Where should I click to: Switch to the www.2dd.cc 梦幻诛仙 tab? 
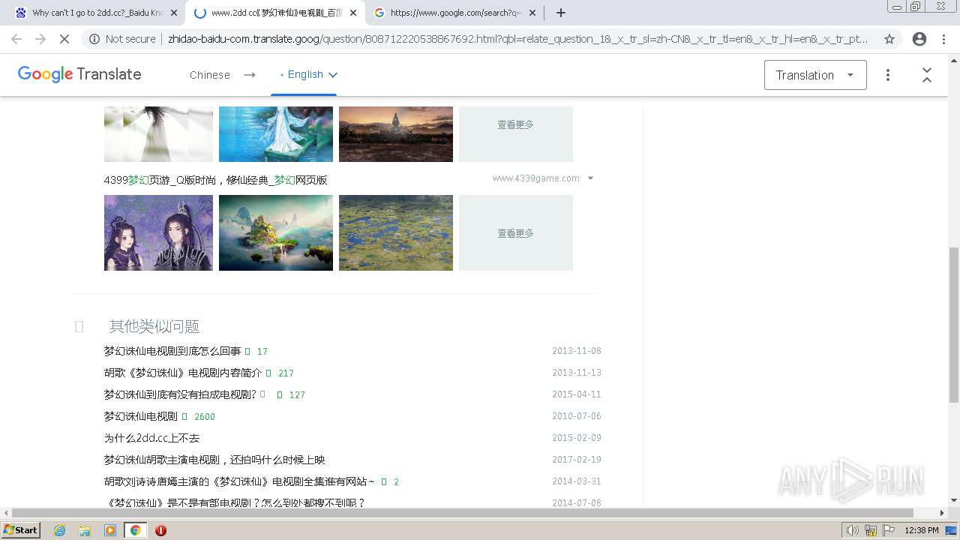275,13
